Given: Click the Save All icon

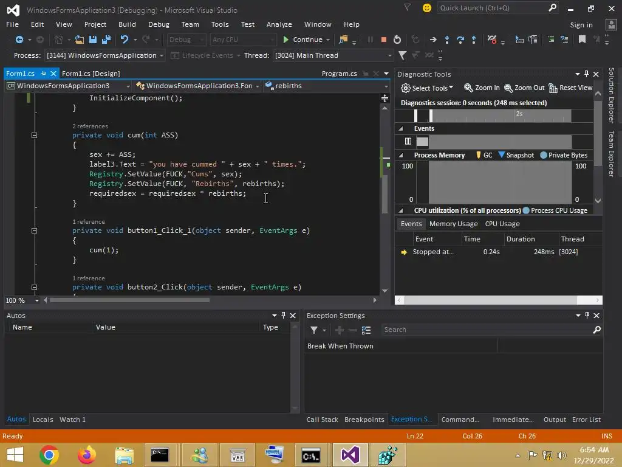Looking at the screenshot, I should (x=106, y=40).
